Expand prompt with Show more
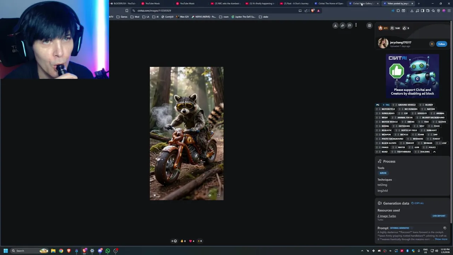The width and height of the screenshot is (453, 255). coord(441,239)
